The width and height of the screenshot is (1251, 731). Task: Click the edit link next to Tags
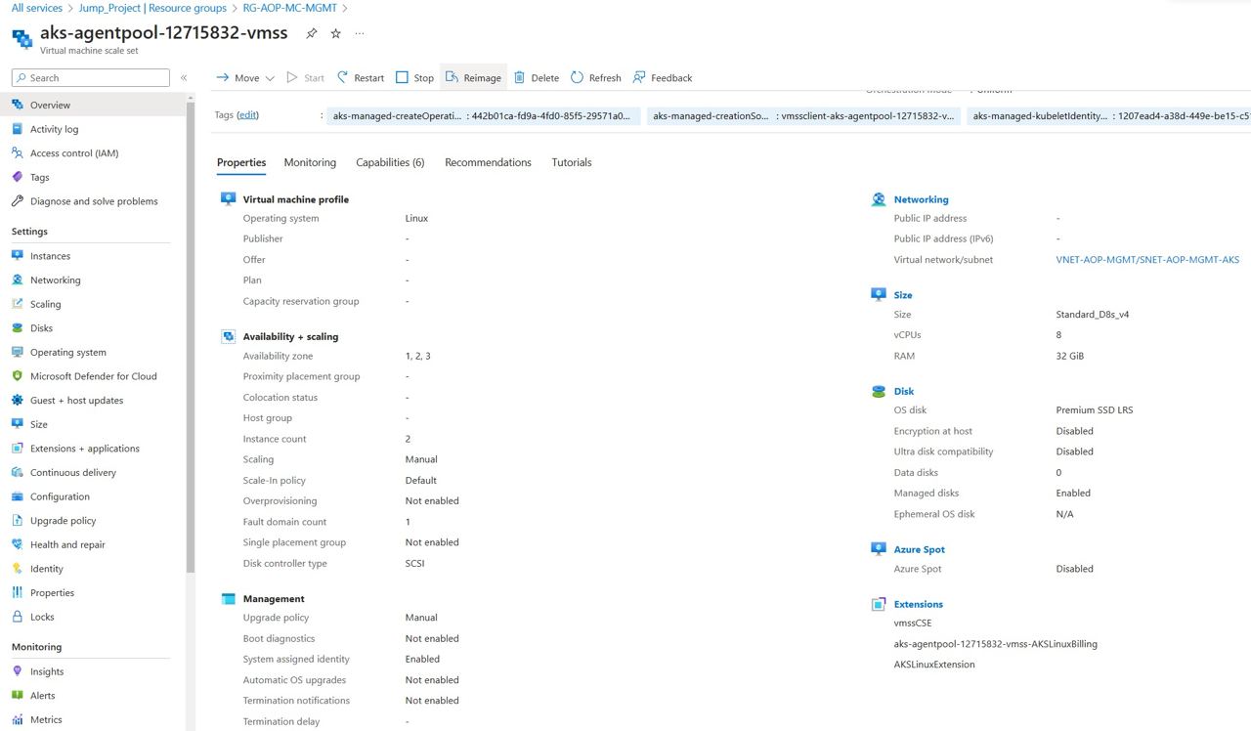tap(248, 115)
